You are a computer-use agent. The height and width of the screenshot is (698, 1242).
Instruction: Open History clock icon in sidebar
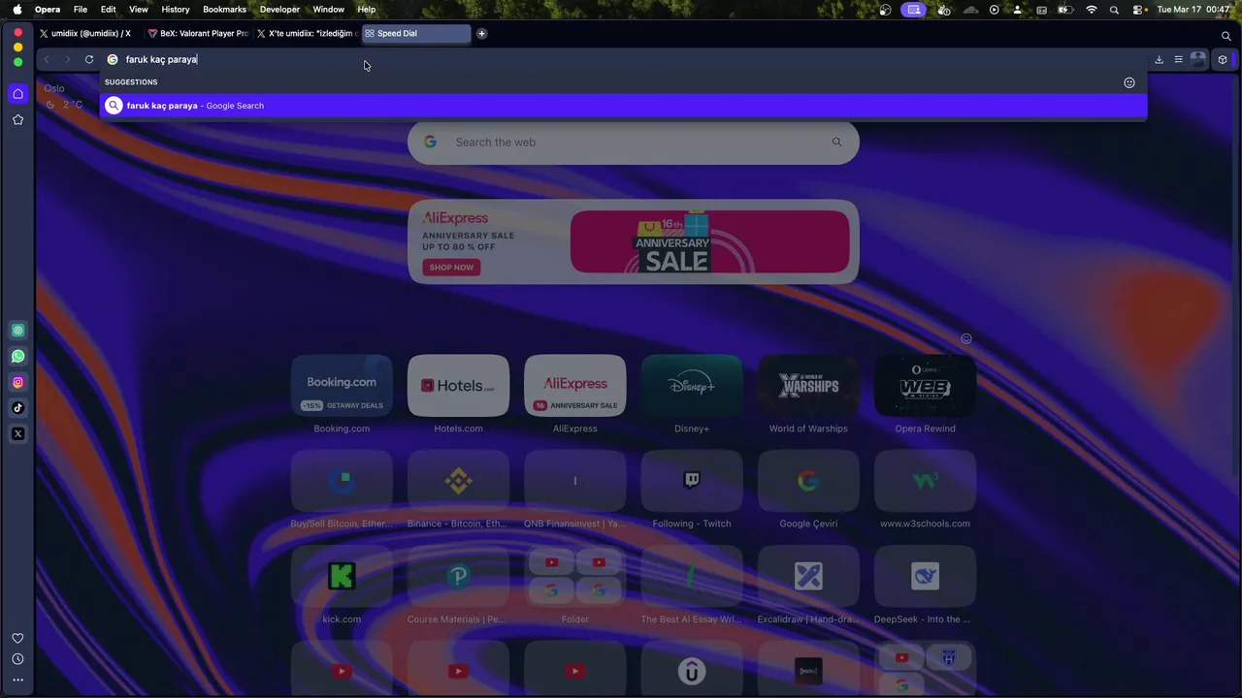tap(17, 659)
